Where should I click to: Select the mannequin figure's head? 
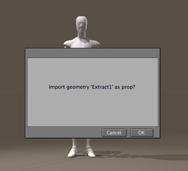81,25
